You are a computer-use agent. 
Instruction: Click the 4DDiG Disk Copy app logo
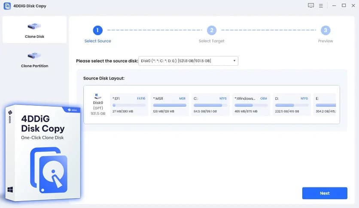[7, 6]
